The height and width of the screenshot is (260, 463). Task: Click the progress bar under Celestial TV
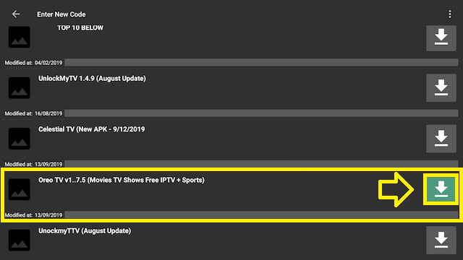click(x=261, y=164)
